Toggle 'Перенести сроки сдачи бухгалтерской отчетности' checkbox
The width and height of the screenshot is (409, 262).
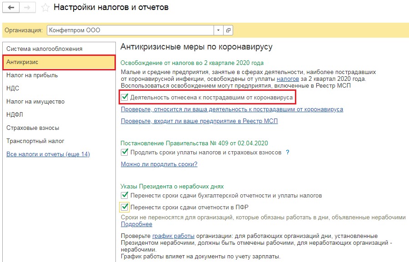coord(125,196)
